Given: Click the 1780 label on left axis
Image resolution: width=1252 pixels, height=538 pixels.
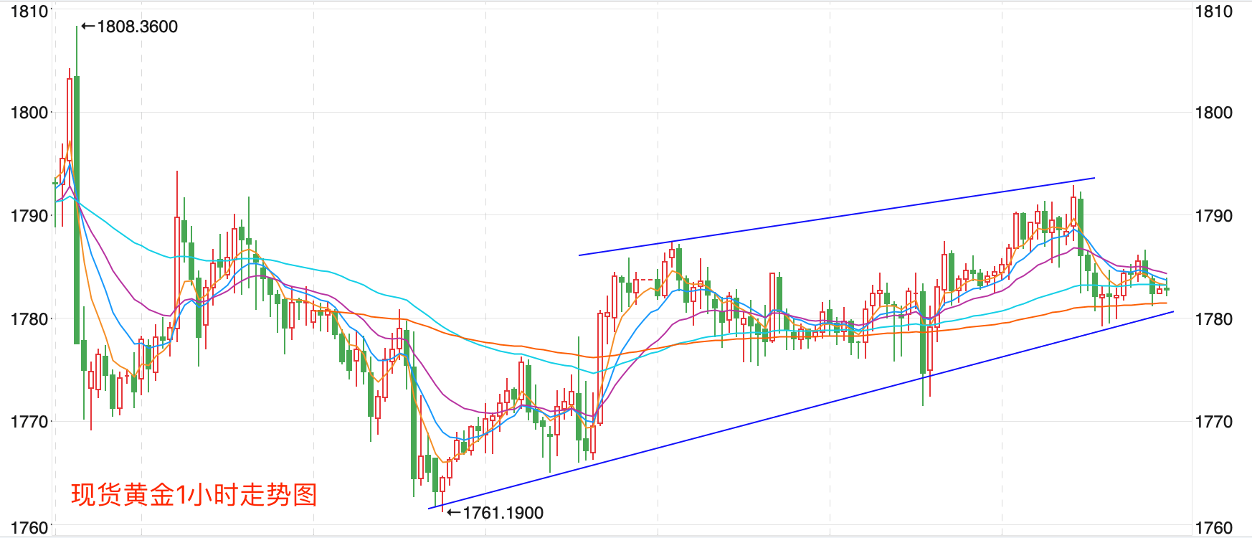Looking at the screenshot, I should 29,318.
